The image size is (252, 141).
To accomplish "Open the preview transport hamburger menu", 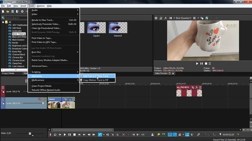I will tap(210, 63).
